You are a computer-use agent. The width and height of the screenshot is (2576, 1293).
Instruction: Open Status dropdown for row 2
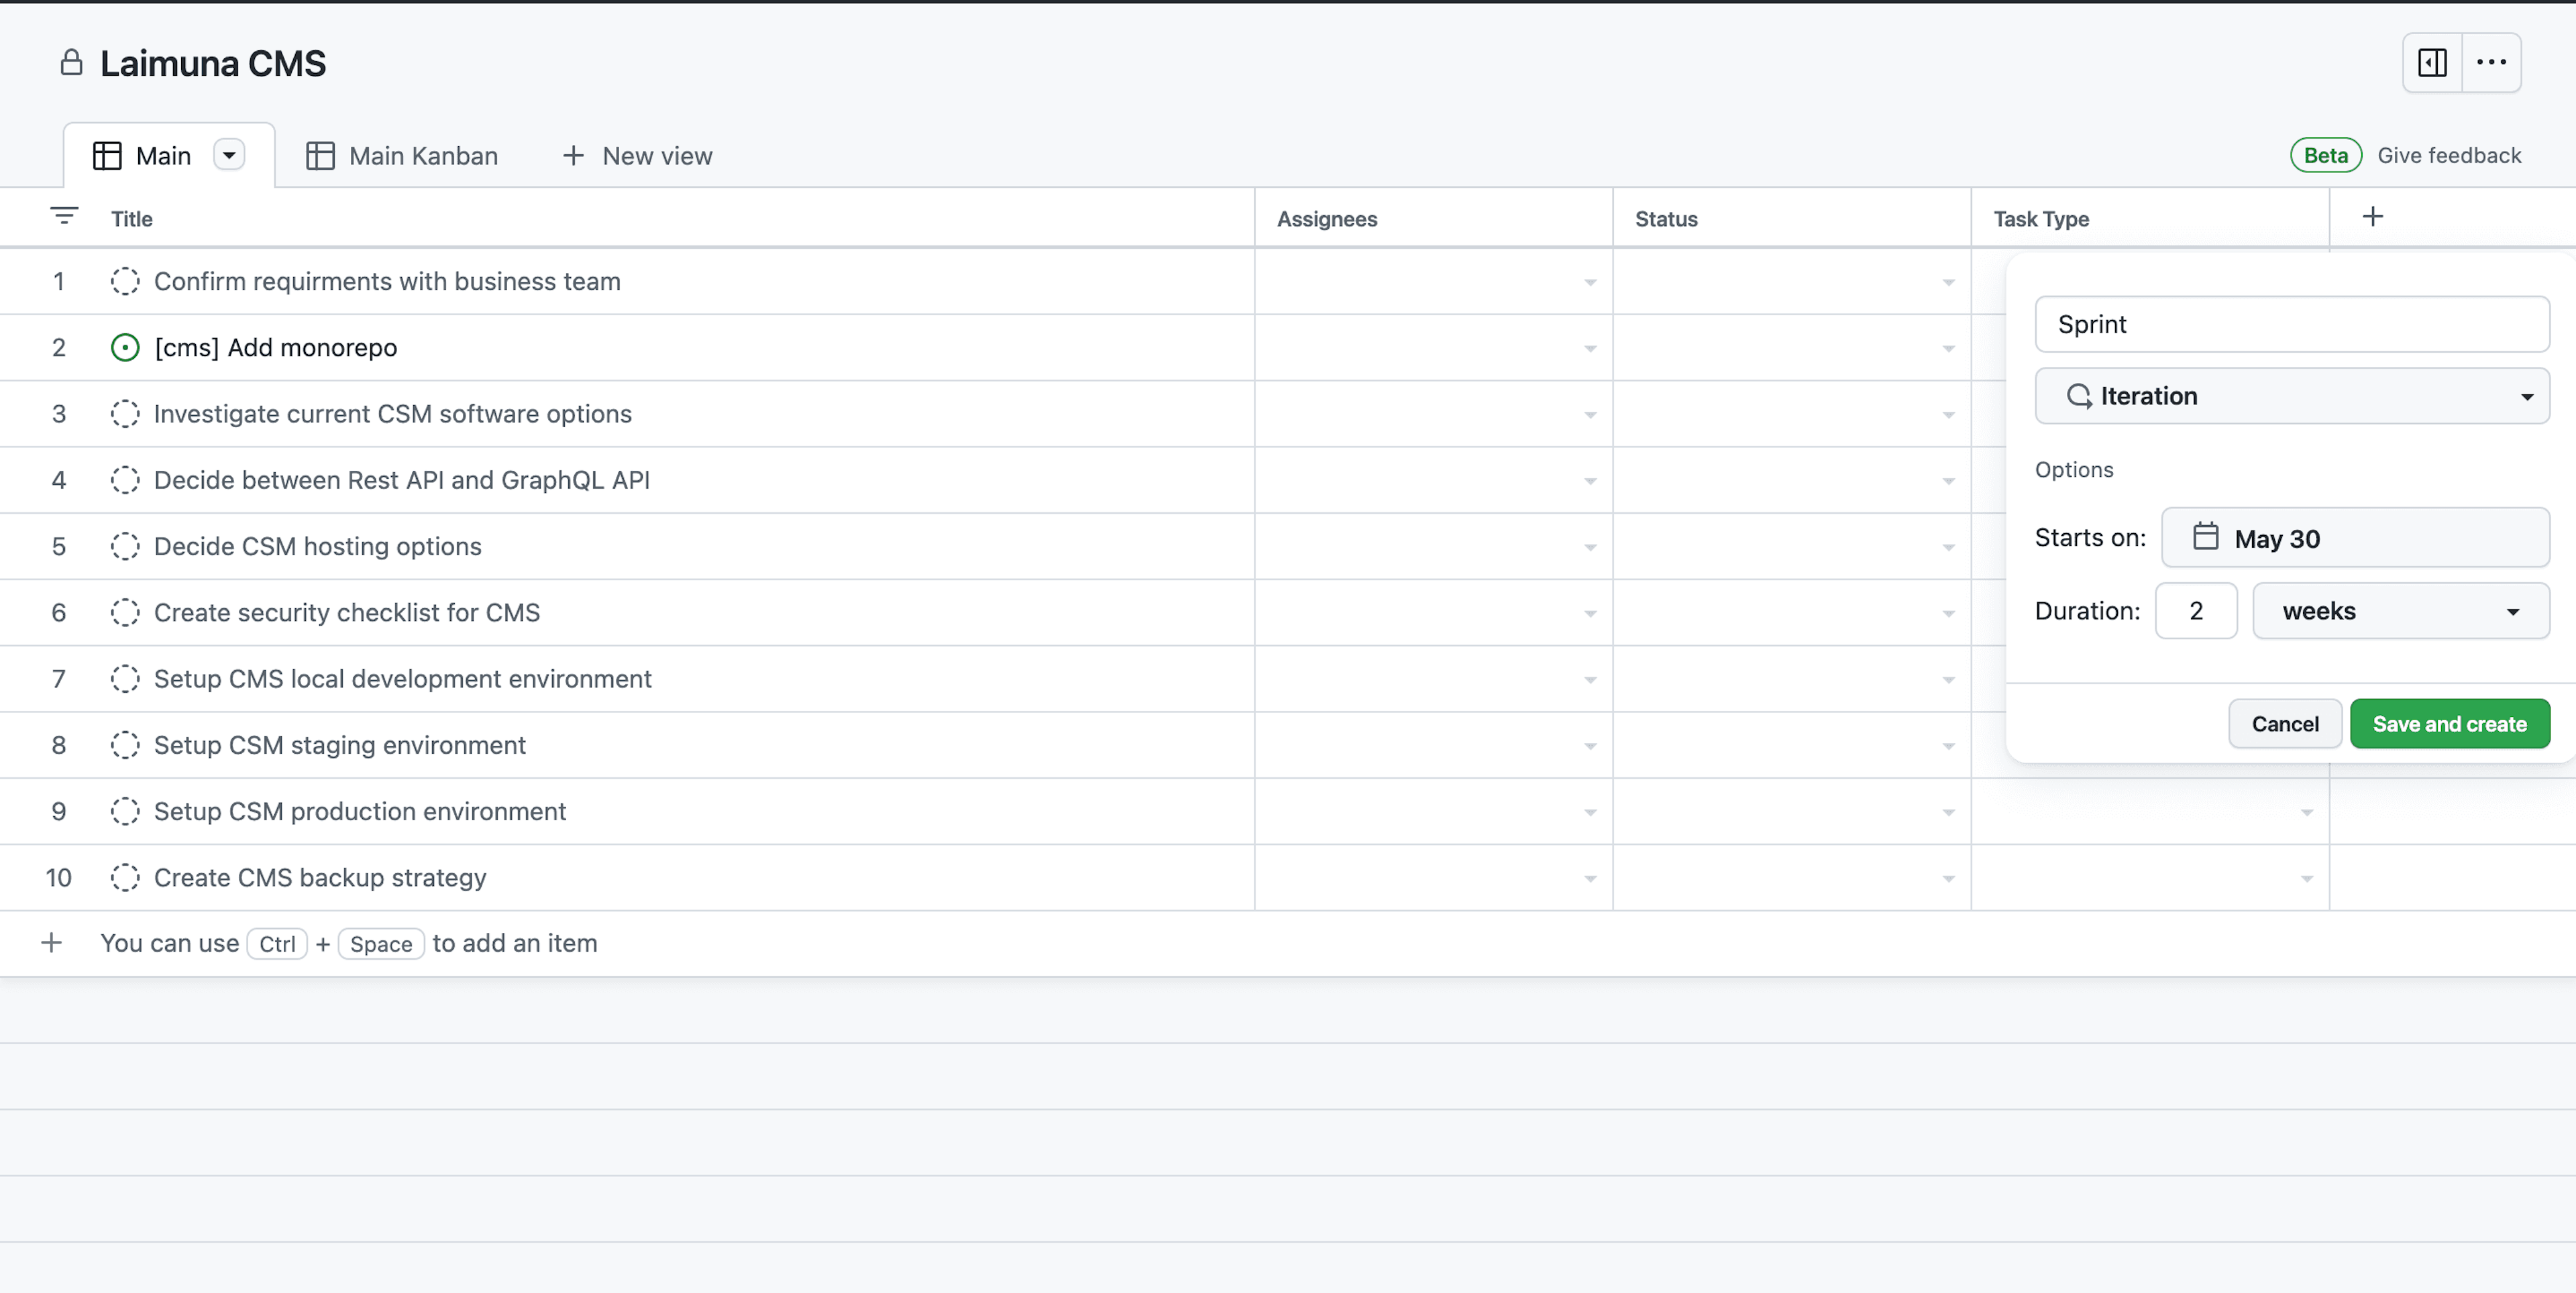click(x=1947, y=349)
